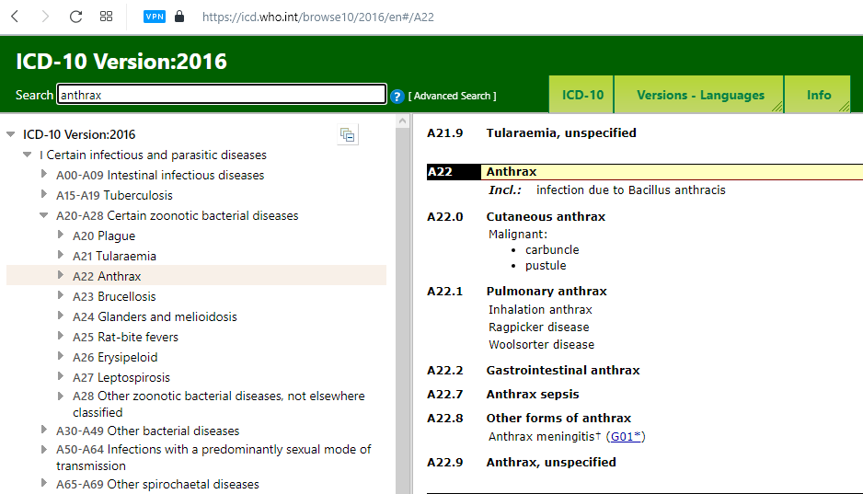Click the search box containing anthrax
The height and width of the screenshot is (494, 863).
[221, 94]
